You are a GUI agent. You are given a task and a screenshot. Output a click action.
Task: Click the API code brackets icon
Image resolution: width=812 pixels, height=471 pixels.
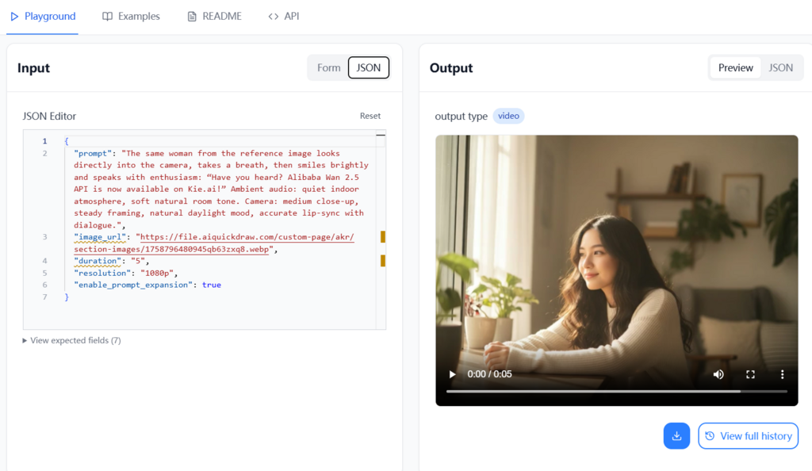[274, 16]
